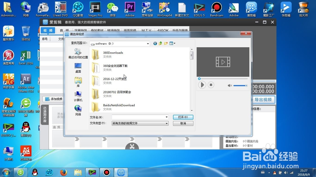Expand the file name dropdown arrow
The height and width of the screenshot is (177, 316).
(x=167, y=117)
